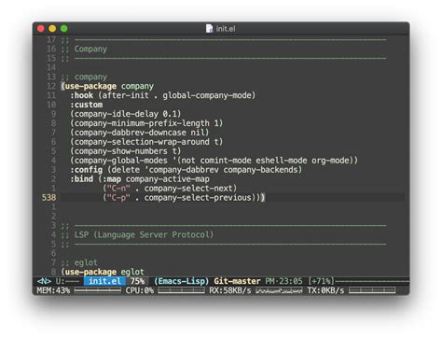Maximize window using the green button
Viewport: 442px width, 338px height.
(64, 29)
